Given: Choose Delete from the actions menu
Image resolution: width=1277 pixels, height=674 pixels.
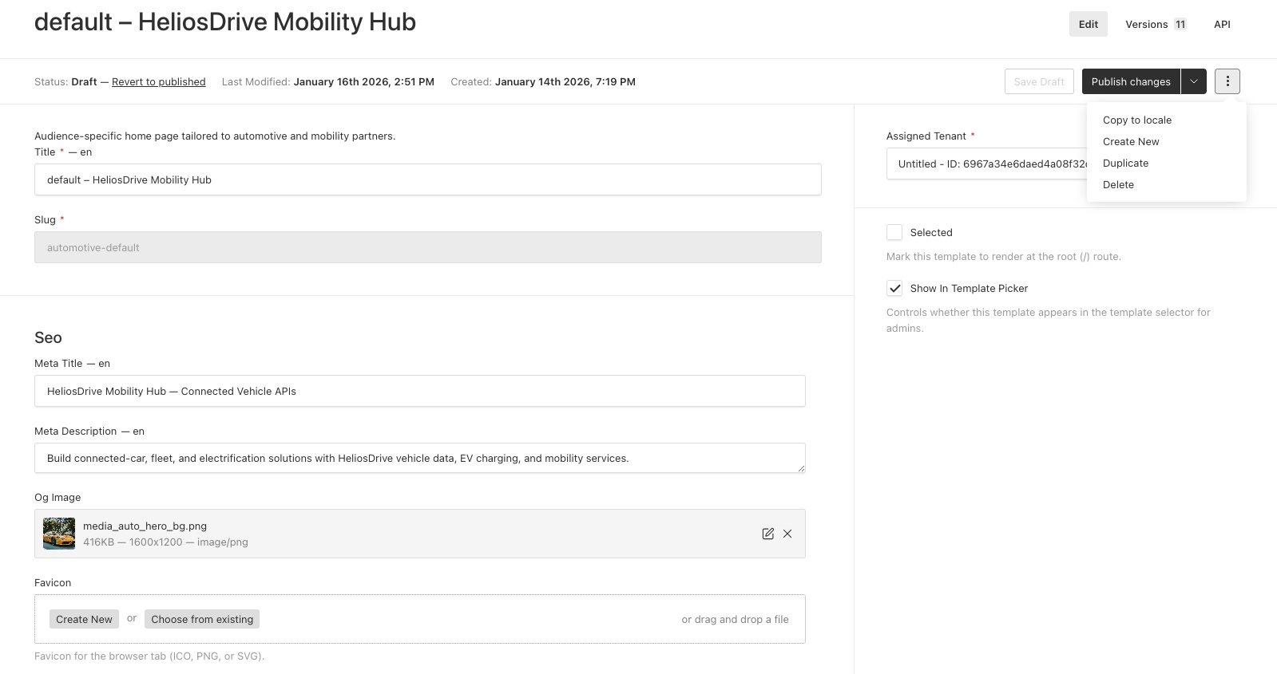Looking at the screenshot, I should (1118, 184).
